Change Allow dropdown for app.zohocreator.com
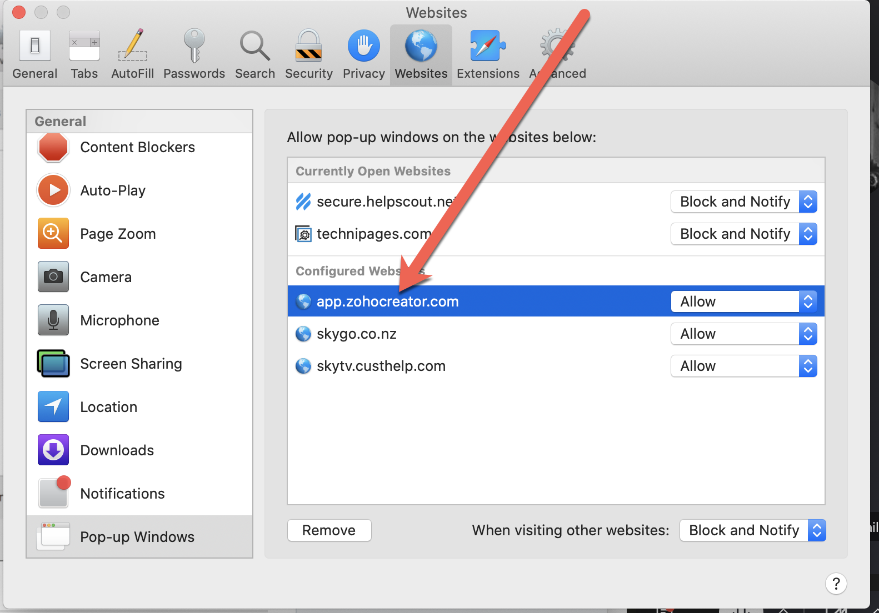Screen dimensions: 879x613 click(x=744, y=302)
